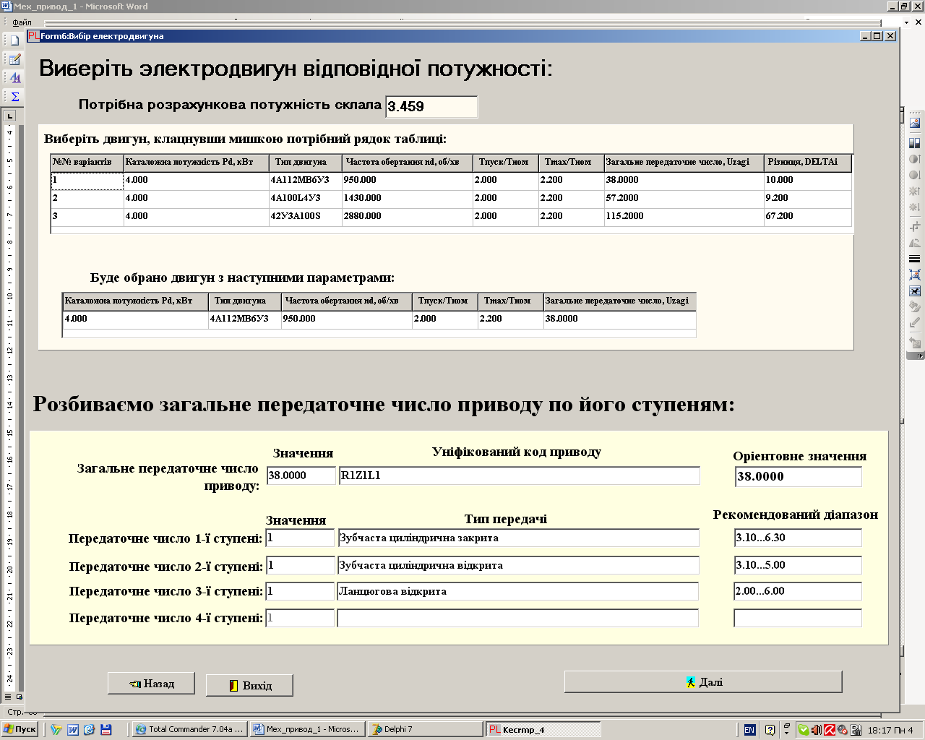Click 2nd stage ratio value field
This screenshot has width=925, height=740.
point(300,565)
